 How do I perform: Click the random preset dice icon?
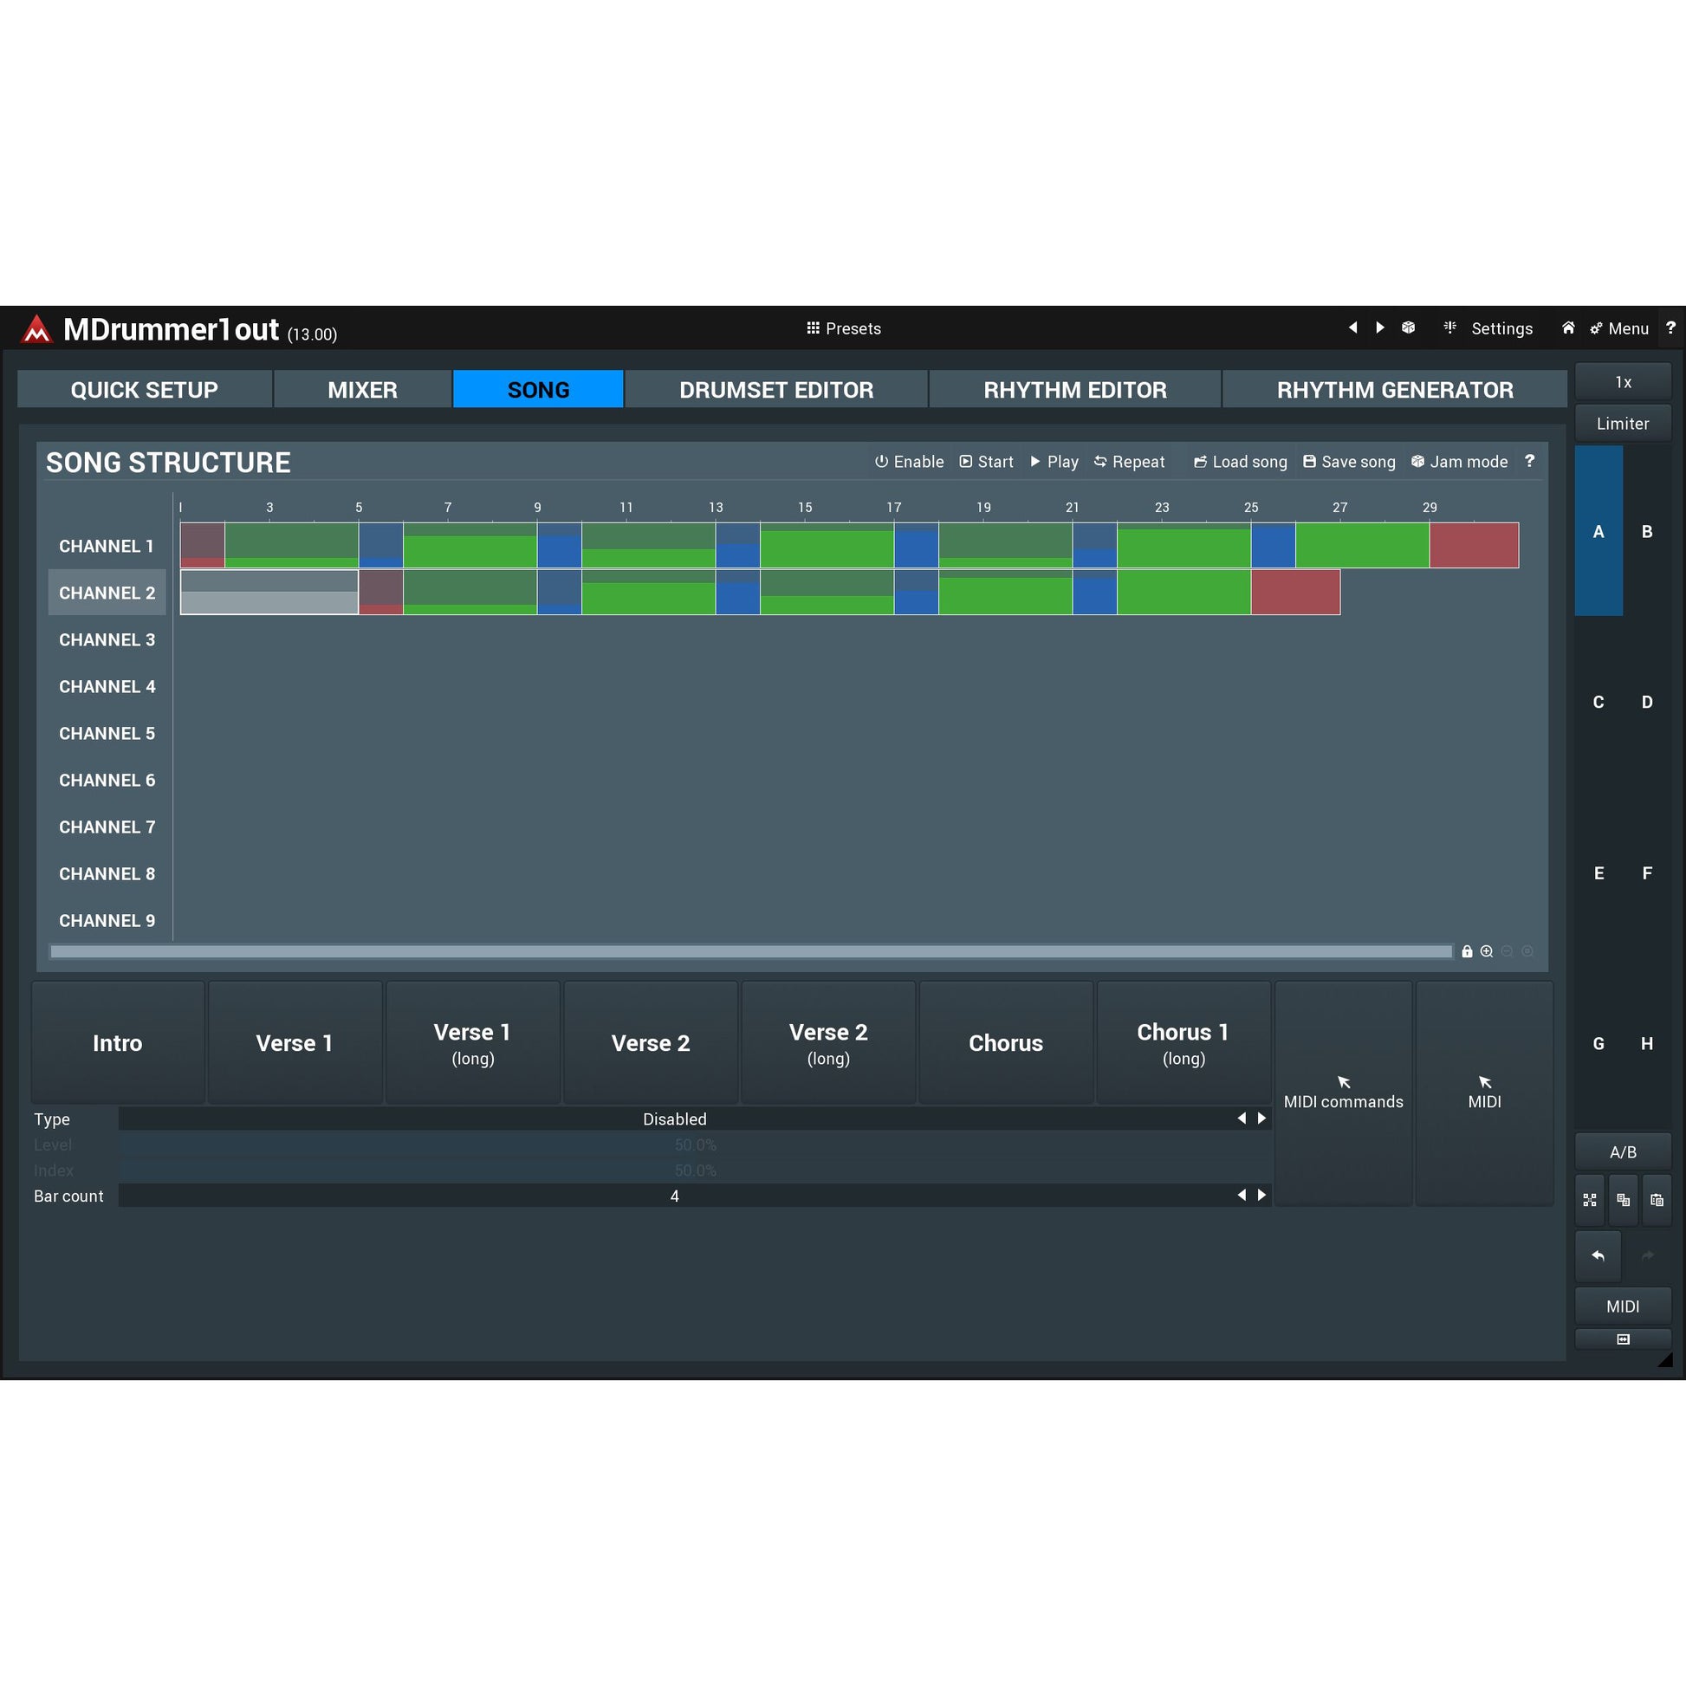[1408, 327]
